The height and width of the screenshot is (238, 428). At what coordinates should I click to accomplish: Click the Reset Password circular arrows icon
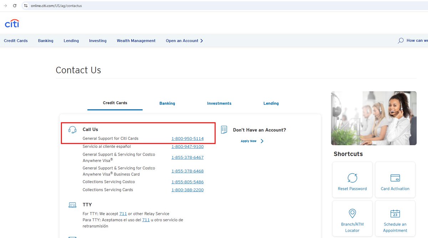[352, 178]
